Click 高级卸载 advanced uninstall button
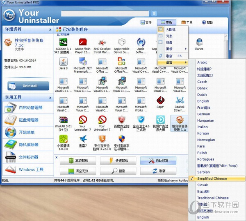Image resolution: width=246 pixels, height=221 pixels. click(x=78, y=161)
